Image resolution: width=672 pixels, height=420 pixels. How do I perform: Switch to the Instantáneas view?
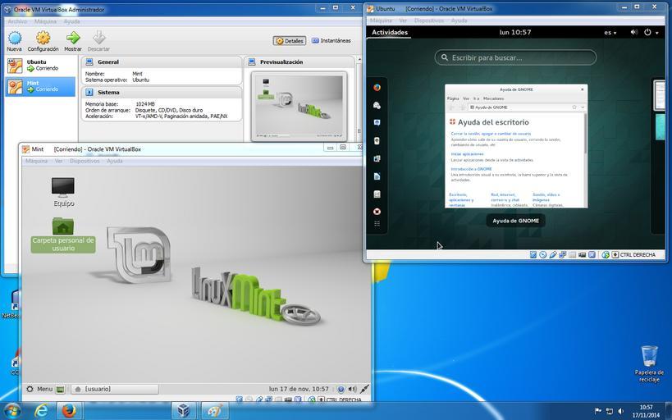pos(331,40)
